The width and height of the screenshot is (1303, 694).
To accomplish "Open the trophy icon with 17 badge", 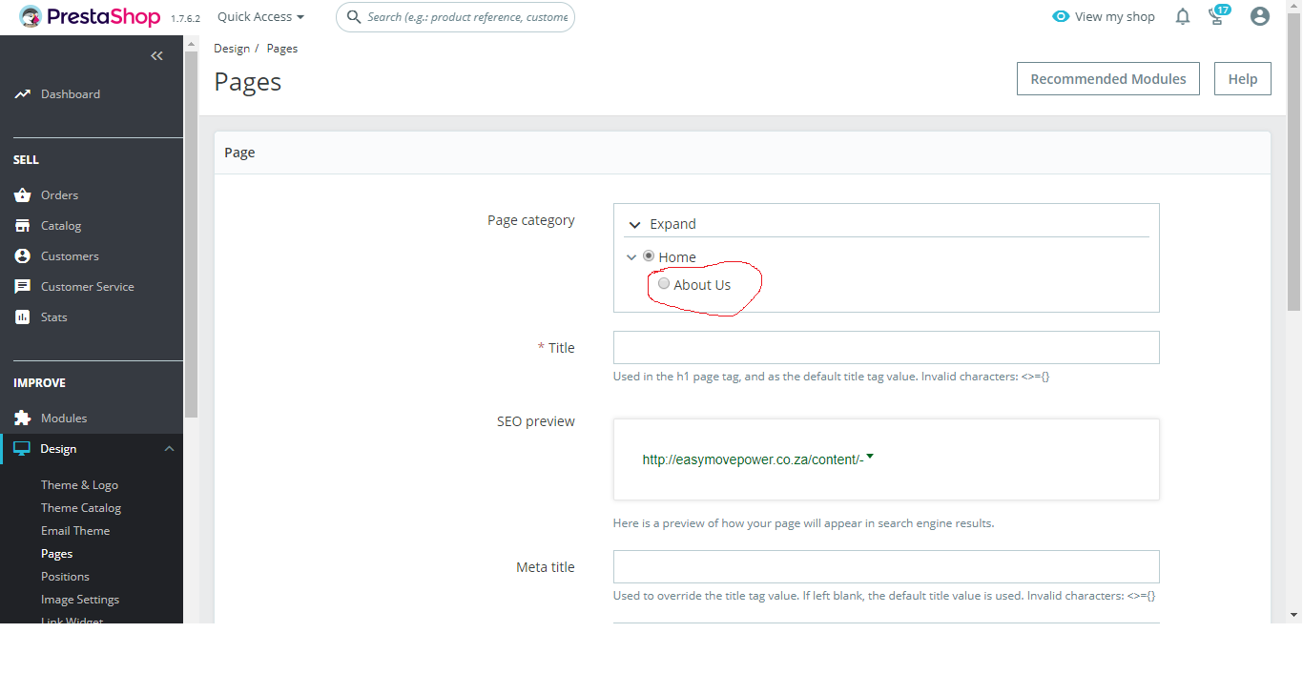I will coord(1216,16).
